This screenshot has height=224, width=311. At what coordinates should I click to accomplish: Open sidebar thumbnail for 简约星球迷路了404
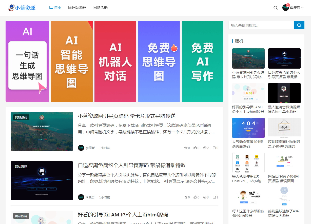pos(284,197)
